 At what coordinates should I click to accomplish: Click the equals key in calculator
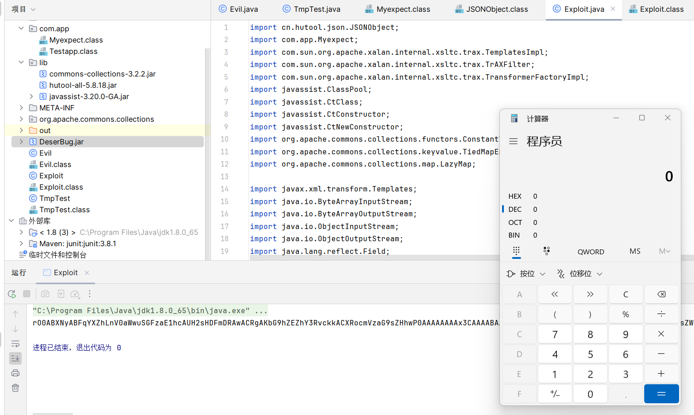(661, 394)
